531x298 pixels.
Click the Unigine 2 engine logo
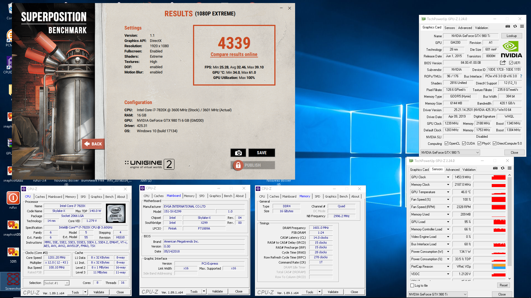(149, 164)
